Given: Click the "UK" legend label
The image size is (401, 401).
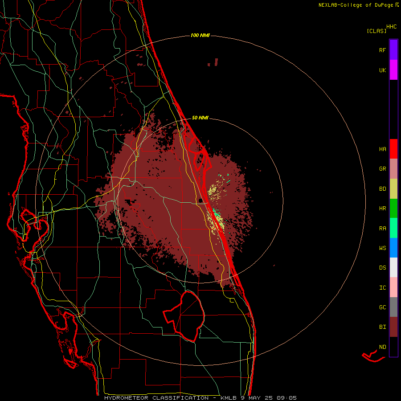Looking at the screenshot, I should [x=382, y=70].
